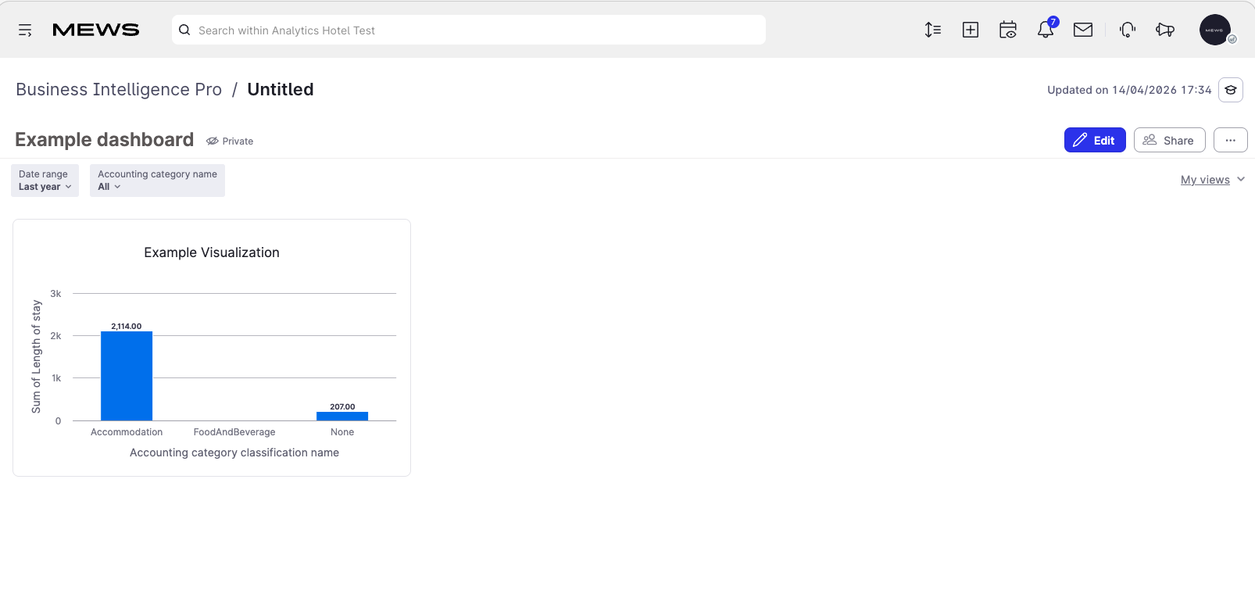
Task: Go to Business Intelligence Pro breadcrumb
Action: point(119,89)
